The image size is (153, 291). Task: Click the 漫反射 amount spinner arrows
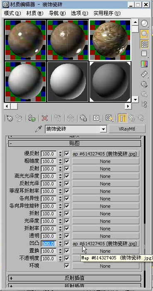[60, 154]
